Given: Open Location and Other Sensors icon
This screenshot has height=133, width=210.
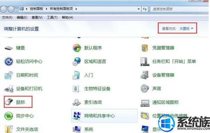Looking at the screenshot, I should 145,116.
